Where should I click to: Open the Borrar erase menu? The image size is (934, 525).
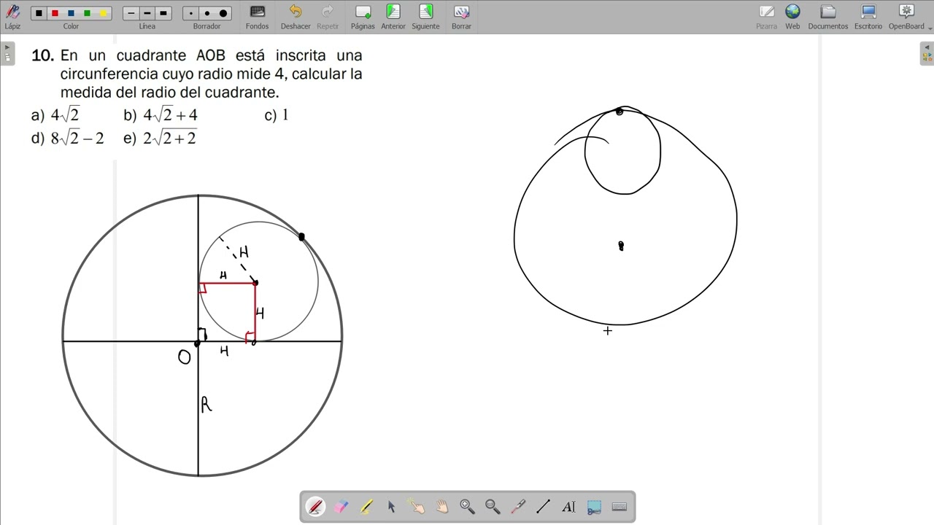(461, 16)
